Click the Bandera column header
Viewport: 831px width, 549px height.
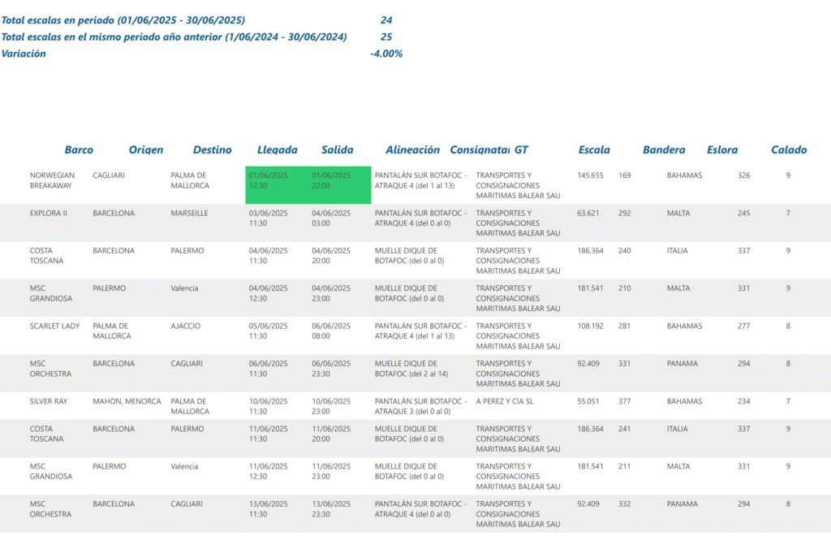pyautogui.click(x=664, y=150)
